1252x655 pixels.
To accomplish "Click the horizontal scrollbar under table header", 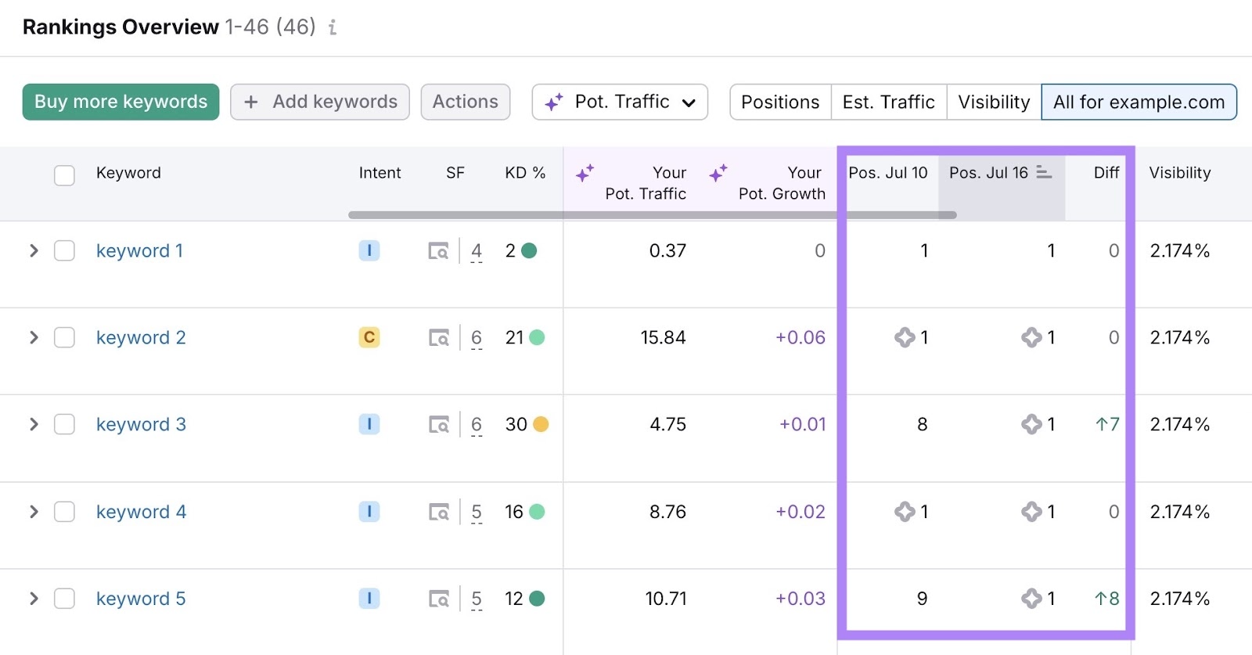I will click(x=652, y=214).
